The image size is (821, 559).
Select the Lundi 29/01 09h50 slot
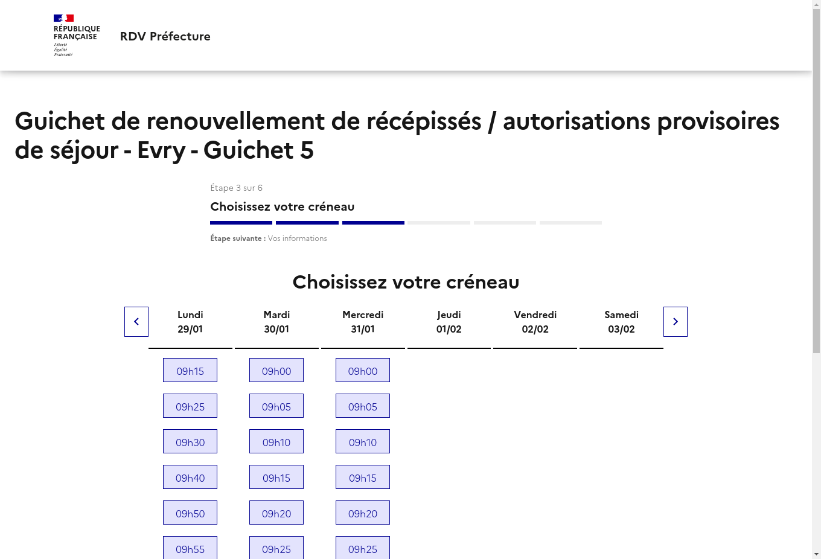tap(190, 513)
